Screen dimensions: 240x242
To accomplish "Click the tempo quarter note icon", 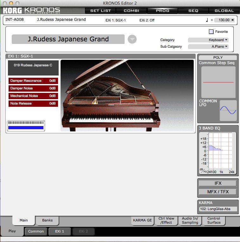I will (x=207, y=20).
